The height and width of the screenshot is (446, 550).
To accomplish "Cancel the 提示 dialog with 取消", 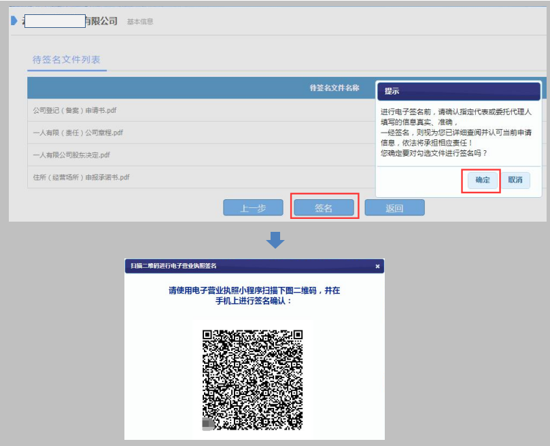I will coord(515,180).
